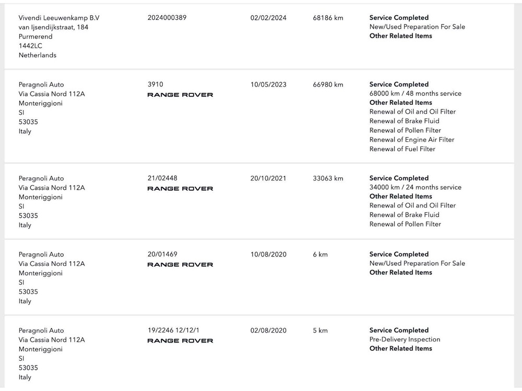
Task: Click the 6 km mileage entry
Action: tap(320, 254)
